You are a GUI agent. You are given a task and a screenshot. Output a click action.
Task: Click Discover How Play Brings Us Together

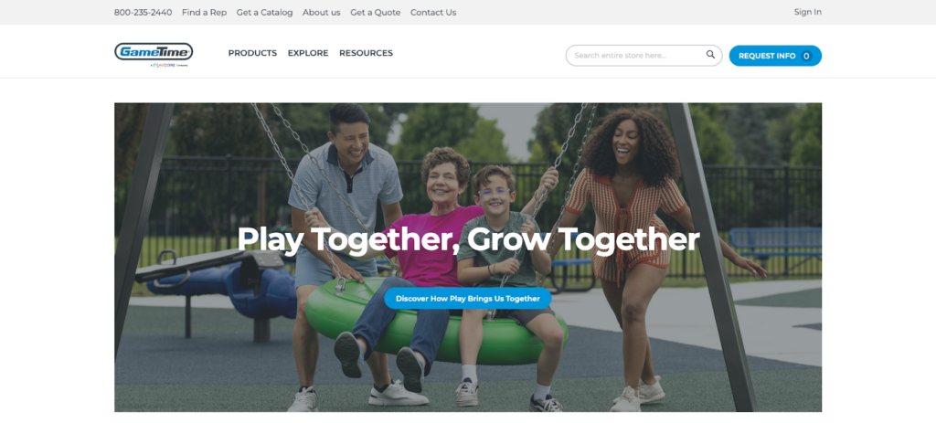point(467,299)
